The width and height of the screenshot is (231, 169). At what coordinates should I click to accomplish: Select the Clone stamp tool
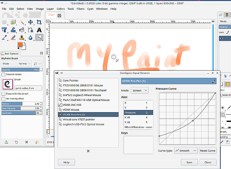(22, 38)
